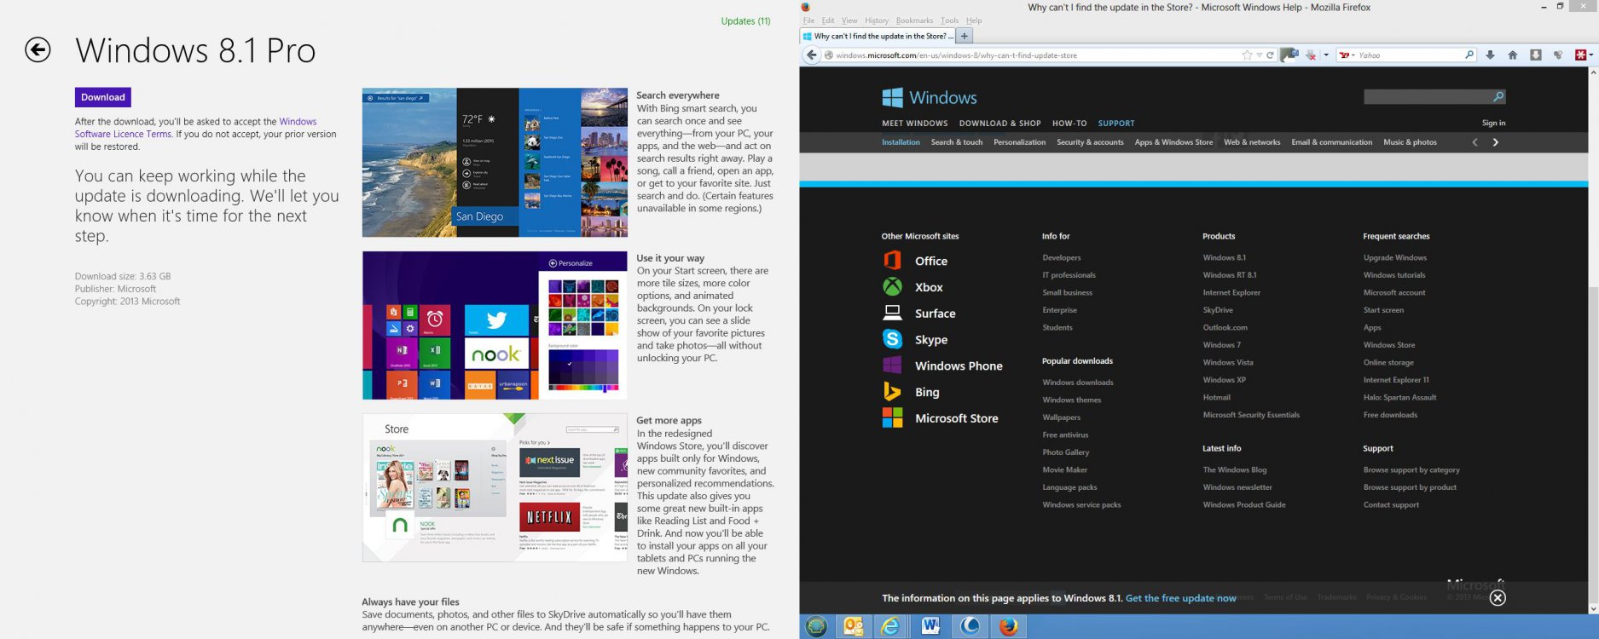Screen dimensions: 1599x639
Task: Open Yahoo search engine selector dropdown
Action: point(1347,55)
